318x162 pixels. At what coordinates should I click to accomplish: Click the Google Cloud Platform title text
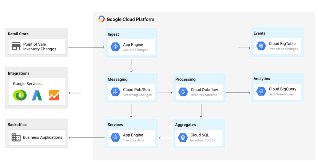tap(130, 19)
